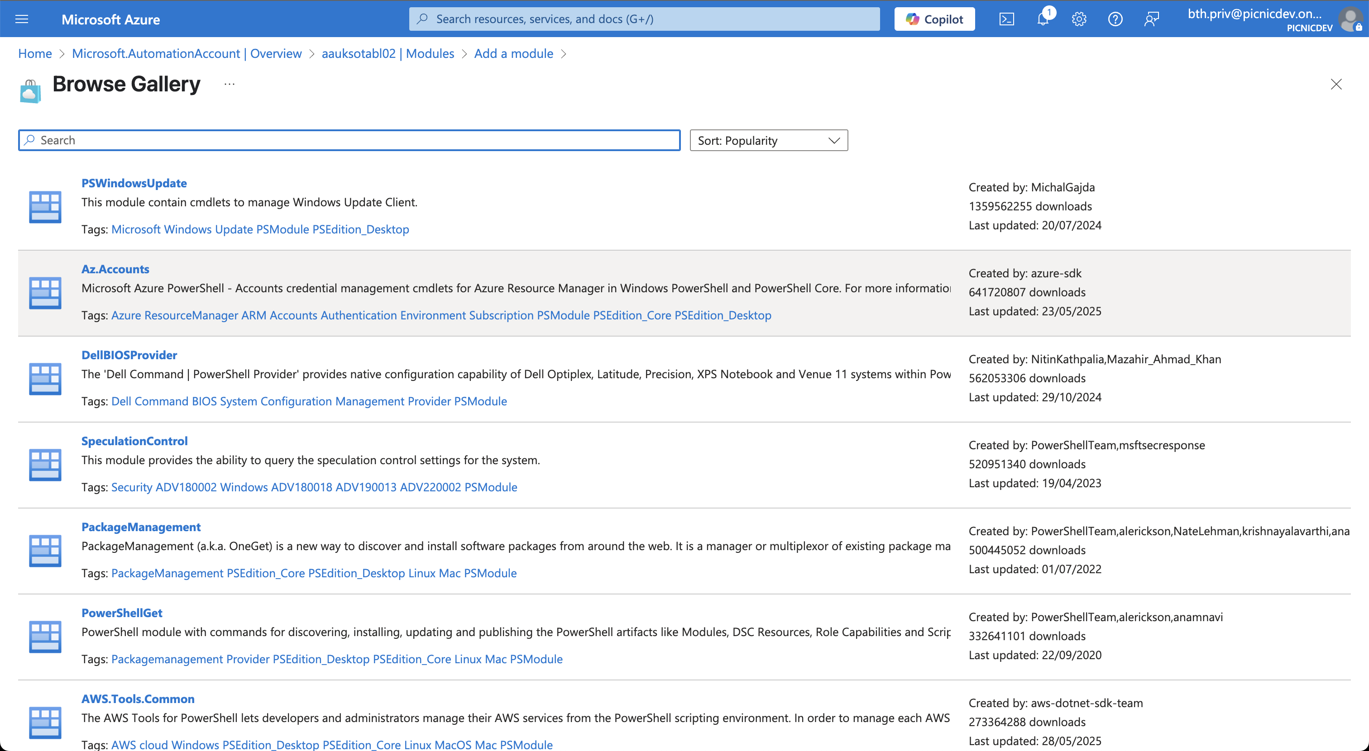Open the PackageManagement module link
The image size is (1369, 751).
(141, 528)
